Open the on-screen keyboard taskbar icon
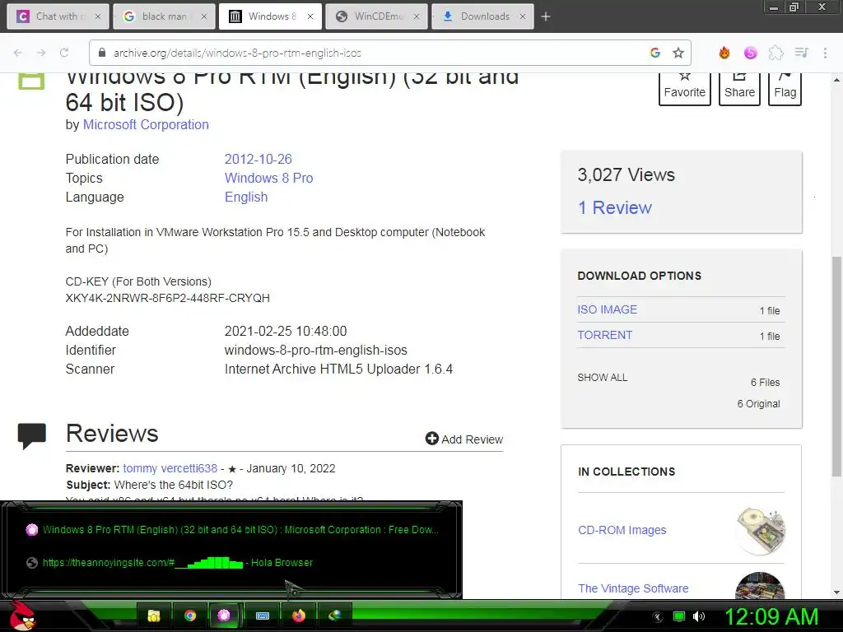This screenshot has height=632, width=843. [263, 616]
